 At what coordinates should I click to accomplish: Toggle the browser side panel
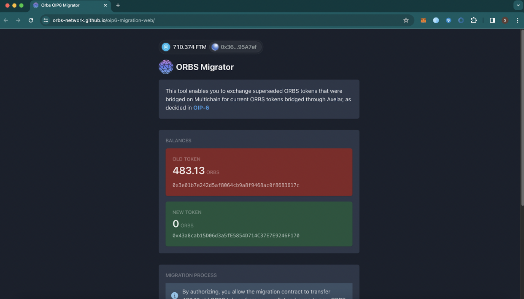click(492, 20)
